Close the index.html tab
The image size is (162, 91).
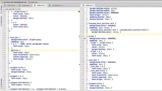click(x=16, y=5)
